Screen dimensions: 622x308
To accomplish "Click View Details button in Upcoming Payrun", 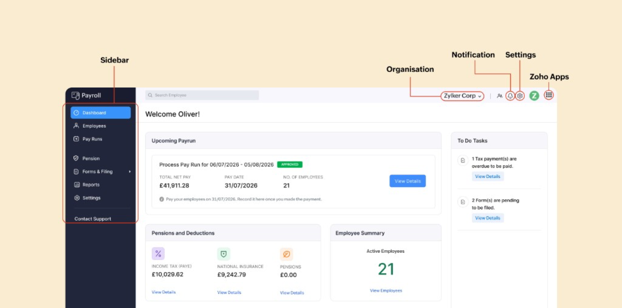I will [x=407, y=181].
